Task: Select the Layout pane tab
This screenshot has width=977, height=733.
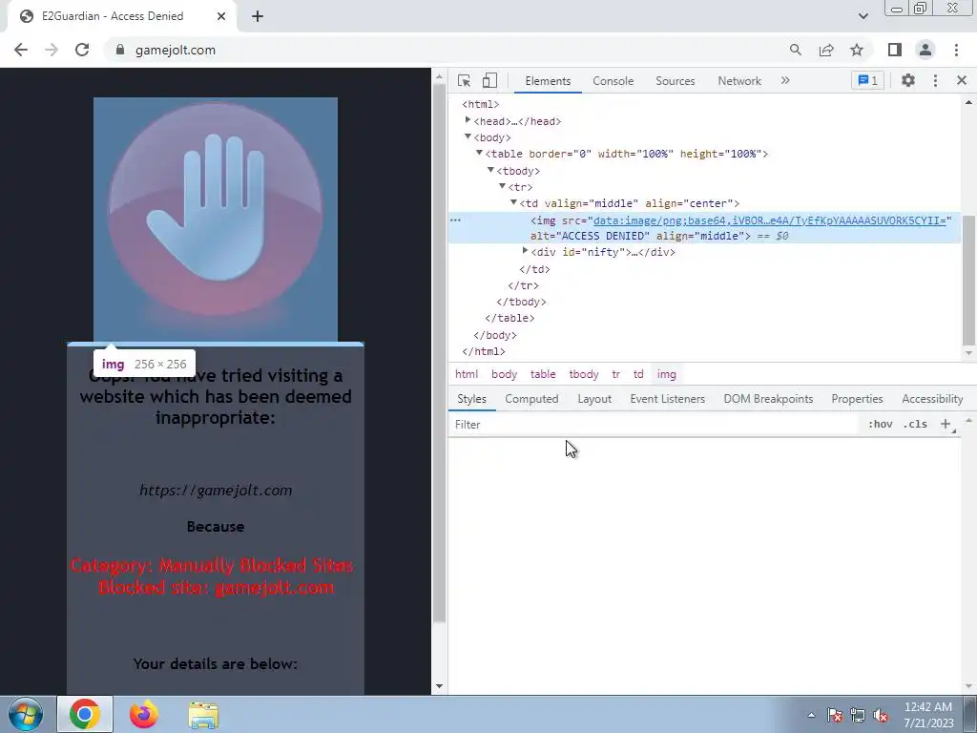Action: point(594,399)
